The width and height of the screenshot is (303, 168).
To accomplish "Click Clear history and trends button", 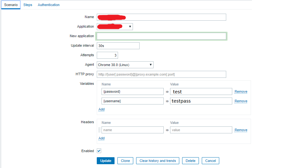I will tap(158, 161).
